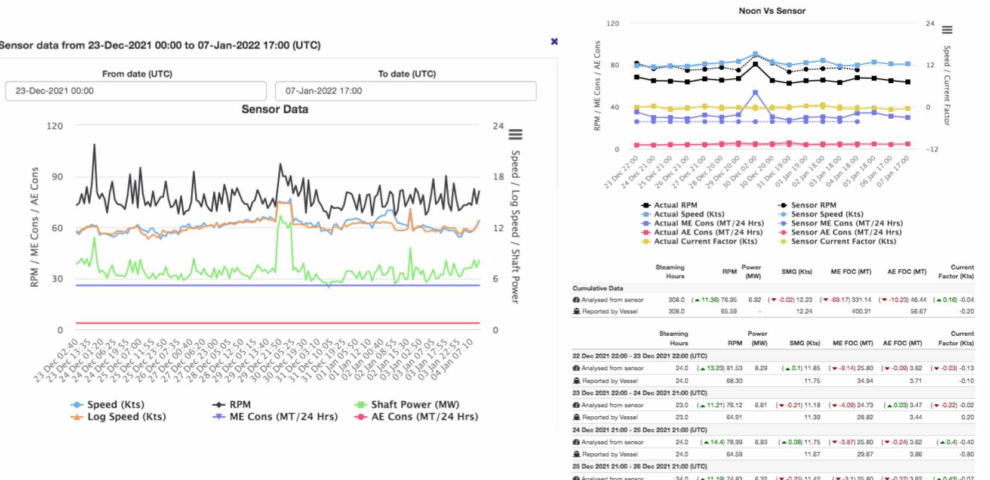The height and width of the screenshot is (480, 990).
Task: Click the green up arrow next to 13.23 RPM
Action: click(x=703, y=368)
